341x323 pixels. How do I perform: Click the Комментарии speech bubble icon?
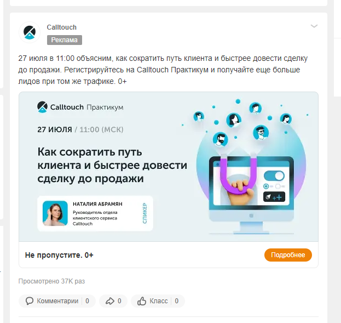coord(30,301)
